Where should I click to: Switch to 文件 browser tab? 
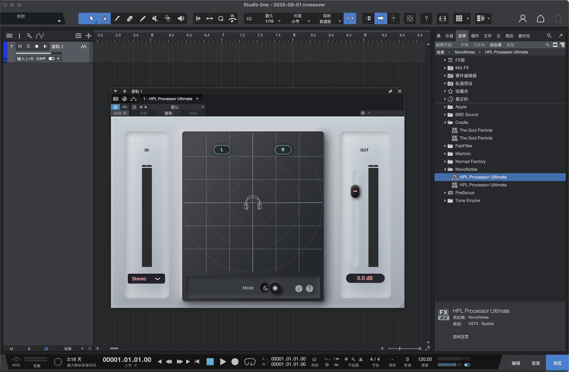(488, 36)
